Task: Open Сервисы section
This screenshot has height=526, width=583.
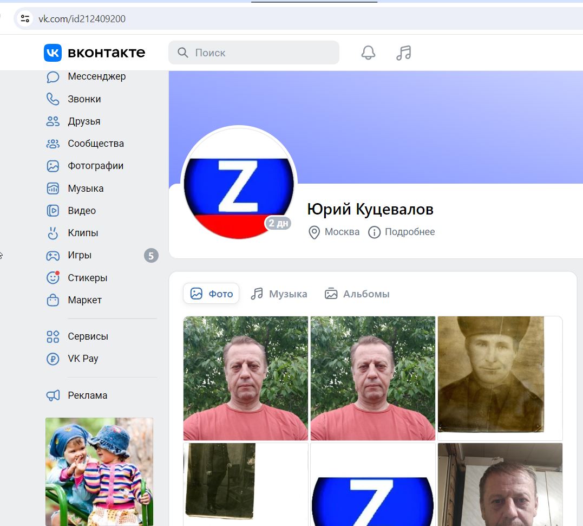Action: pos(88,336)
